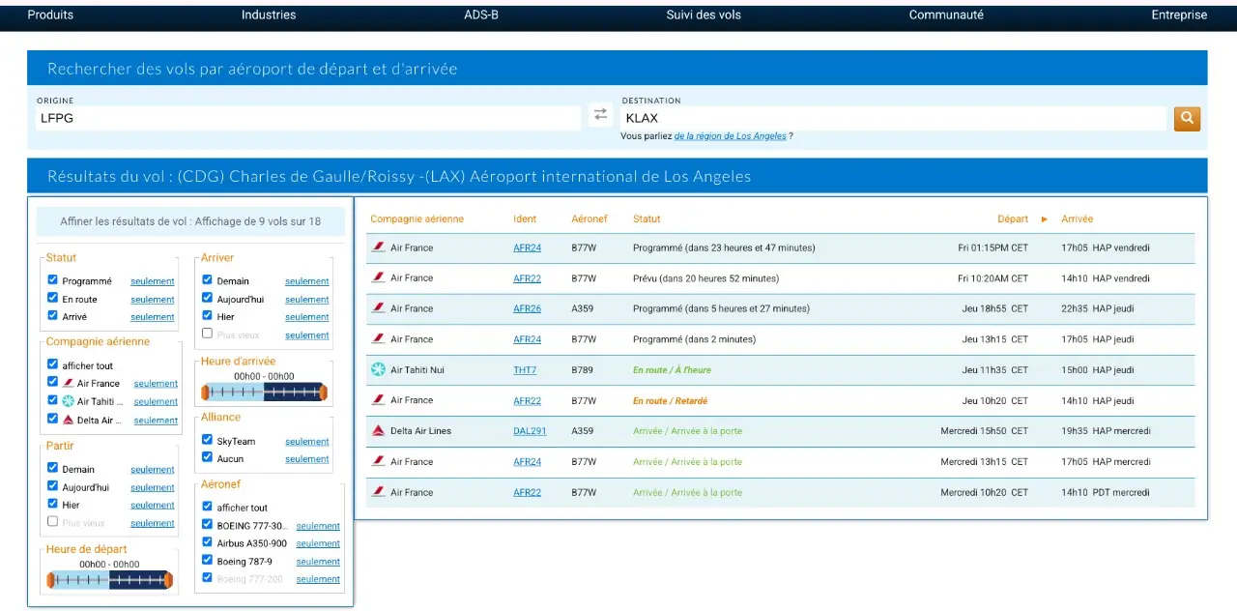
Task: Click seulement next to Air France filter
Action: pos(156,384)
